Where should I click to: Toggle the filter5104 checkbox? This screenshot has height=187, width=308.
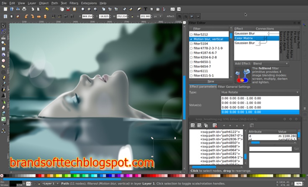point(191,44)
